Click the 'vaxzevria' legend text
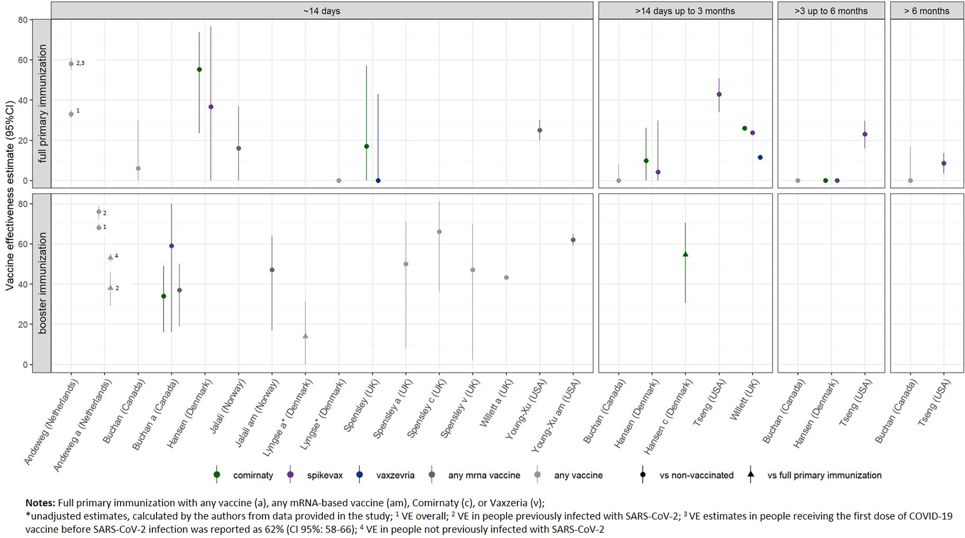 click(x=395, y=475)
